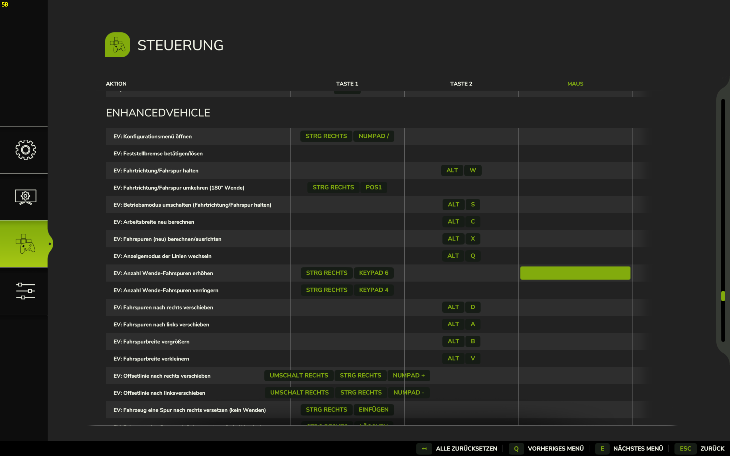Click empty Taste 1 cell for Feststellbremse

[x=347, y=154]
